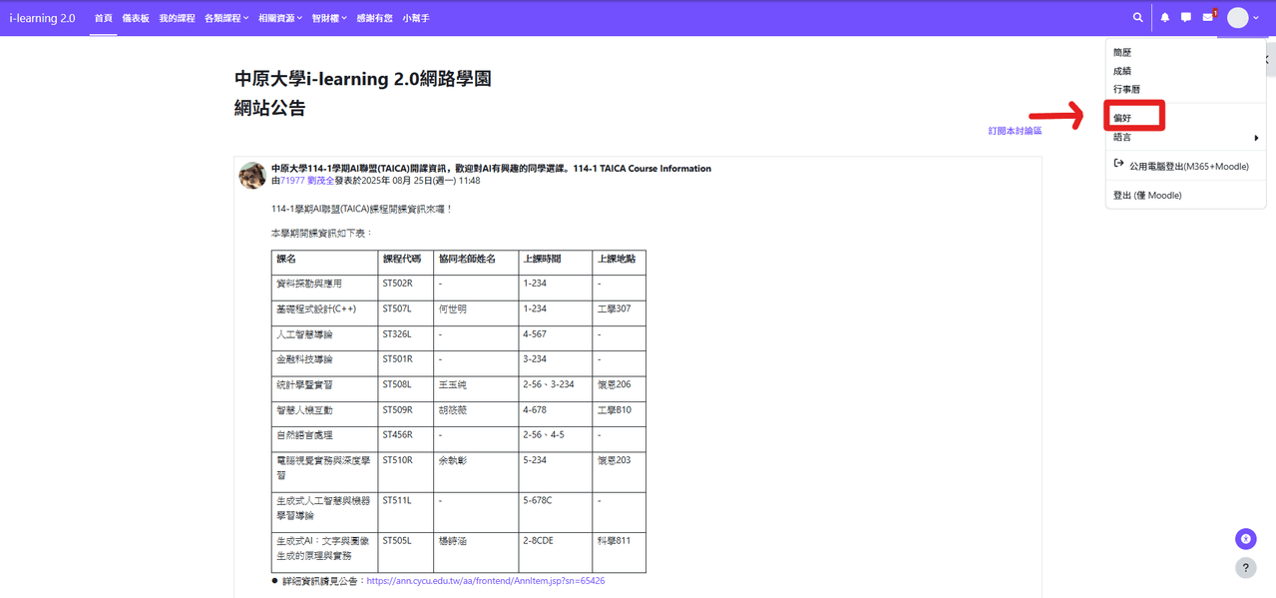This screenshot has width=1276, height=598.
Task: Click the course code ST508L
Action: [x=397, y=384]
